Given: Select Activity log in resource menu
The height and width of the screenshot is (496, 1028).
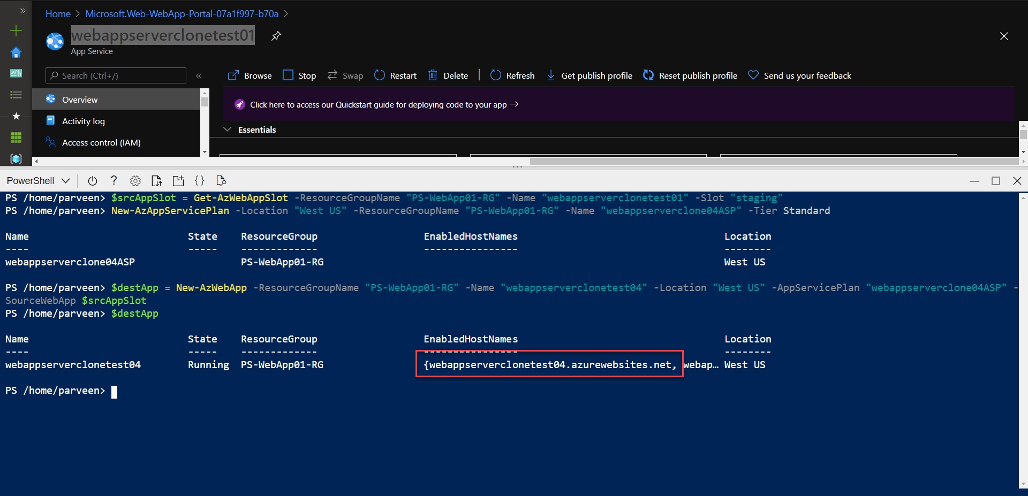Looking at the screenshot, I should click(x=83, y=121).
